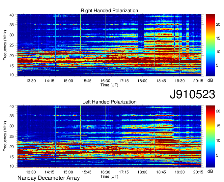
Task: Click the Left Handed spectrogram plot
Action: 109,136
